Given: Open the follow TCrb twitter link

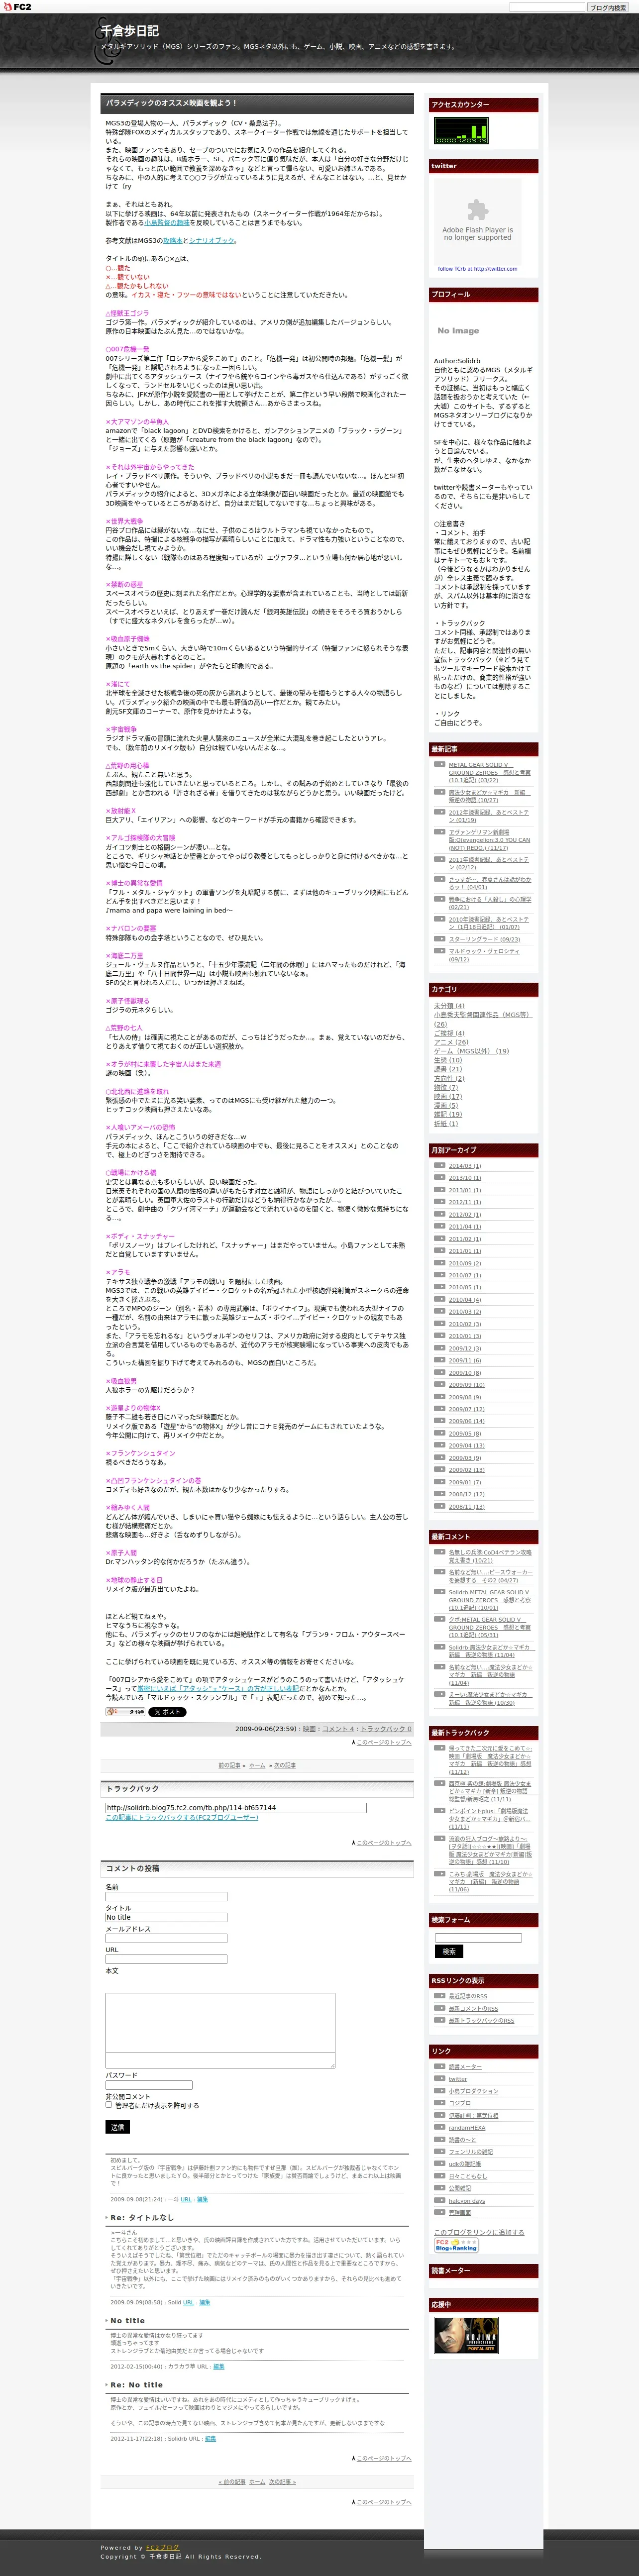Looking at the screenshot, I should [x=477, y=268].
